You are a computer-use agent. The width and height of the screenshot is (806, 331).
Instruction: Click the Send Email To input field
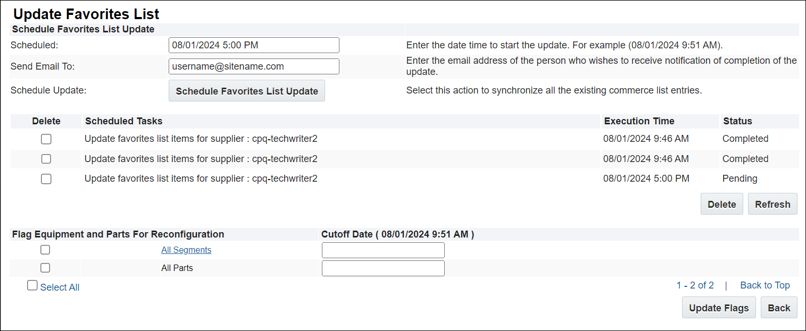coord(254,66)
